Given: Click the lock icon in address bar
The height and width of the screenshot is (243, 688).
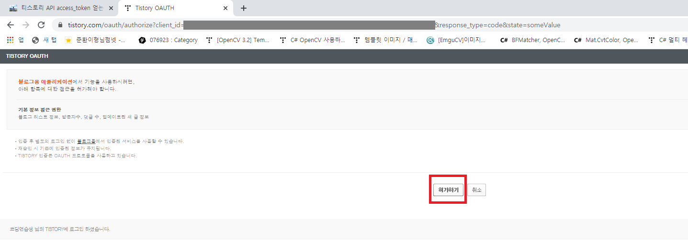Looking at the screenshot, I should coord(60,25).
